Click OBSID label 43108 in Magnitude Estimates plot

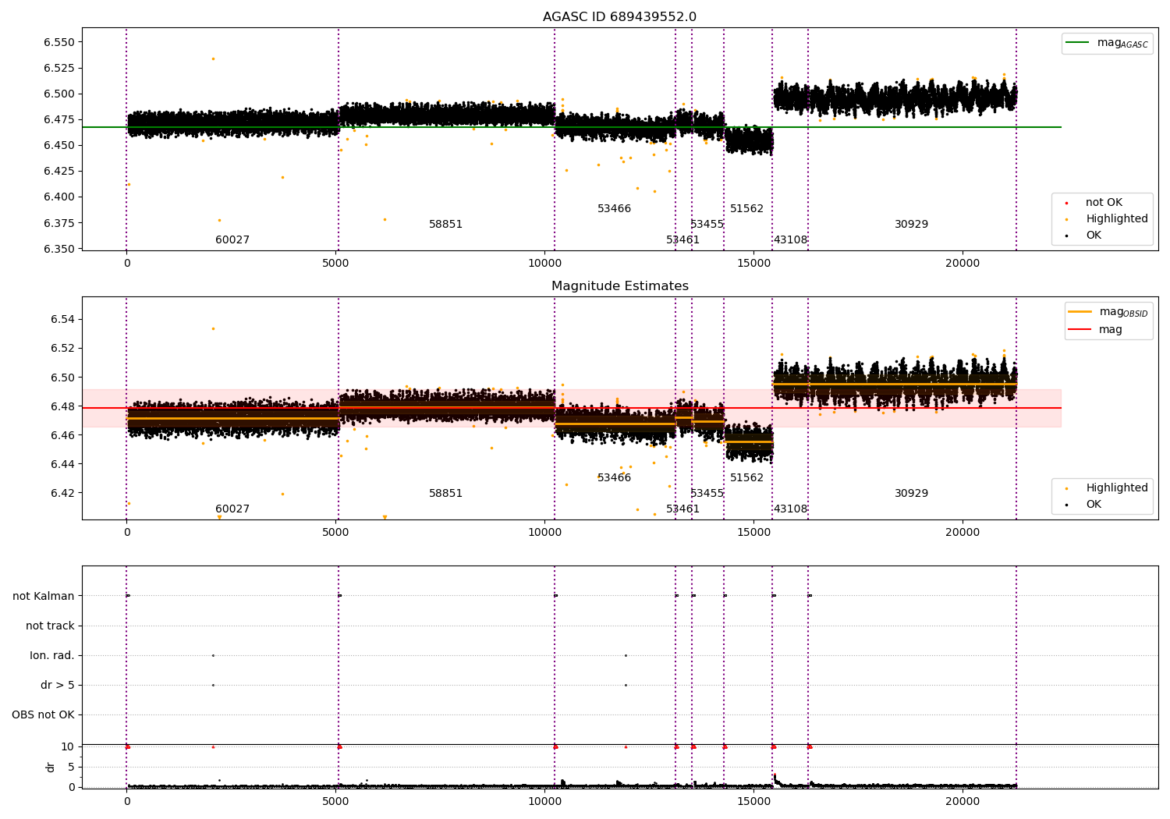click(790, 509)
